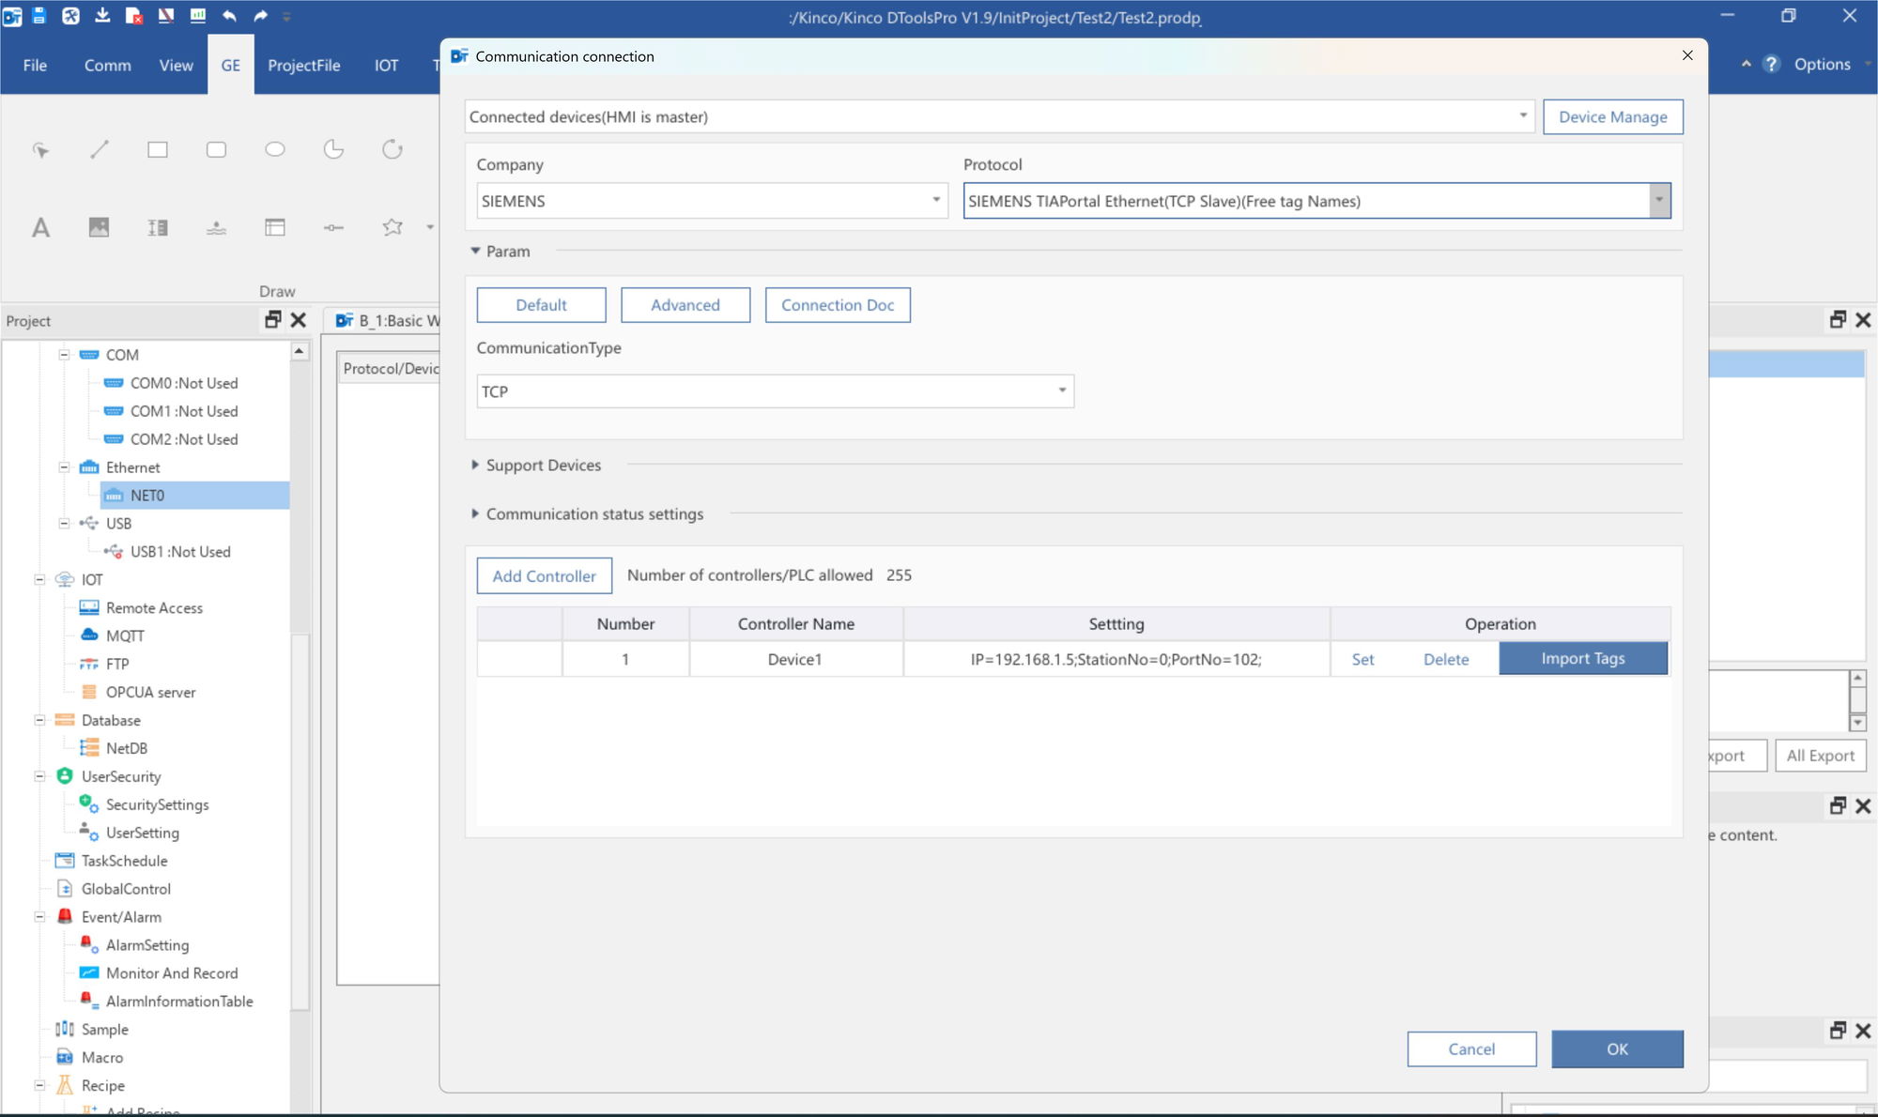The height and width of the screenshot is (1117, 1878).
Task: Click the help question mark icon
Action: (1771, 64)
